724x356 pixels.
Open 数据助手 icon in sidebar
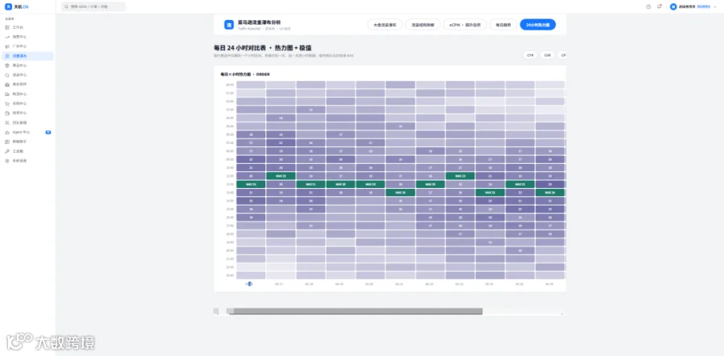7,141
